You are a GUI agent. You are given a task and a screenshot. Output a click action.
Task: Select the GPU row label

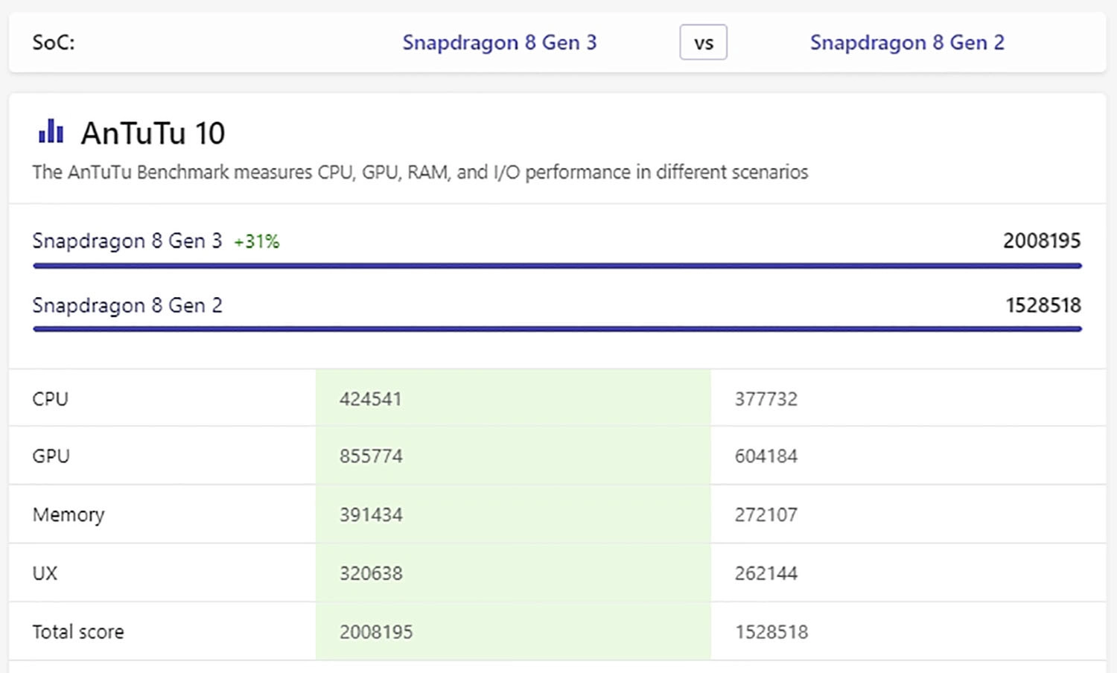point(51,456)
